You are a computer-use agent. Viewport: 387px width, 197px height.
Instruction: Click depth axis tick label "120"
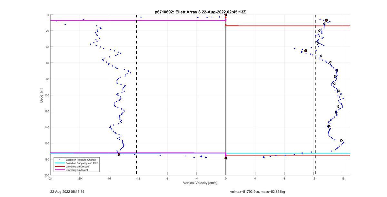(x=46, y=111)
